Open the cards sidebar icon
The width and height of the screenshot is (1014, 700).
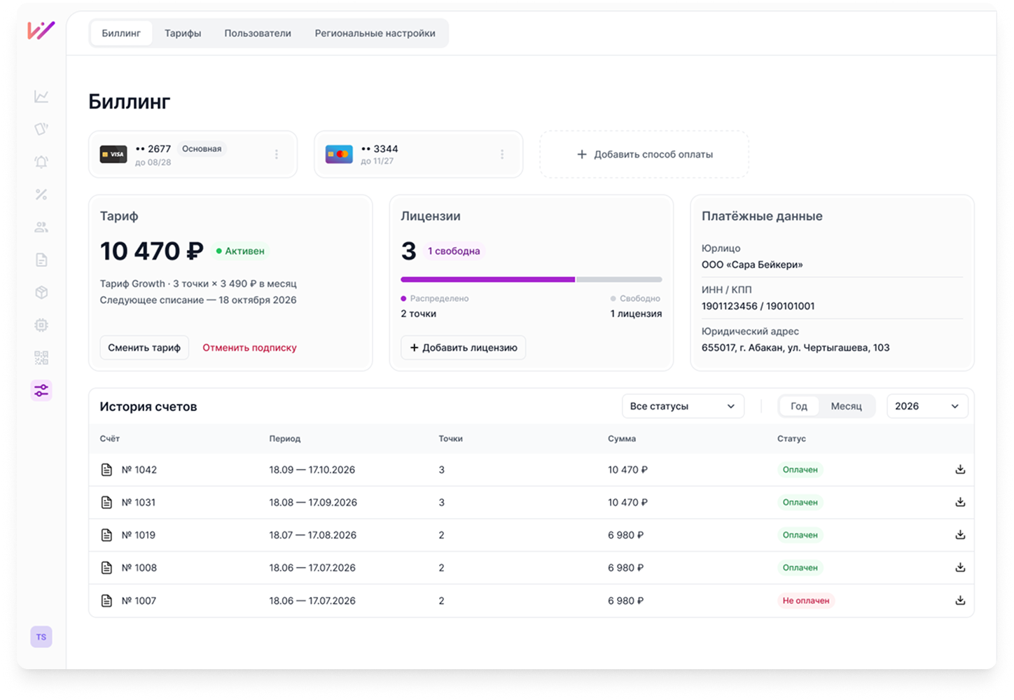tap(41, 129)
